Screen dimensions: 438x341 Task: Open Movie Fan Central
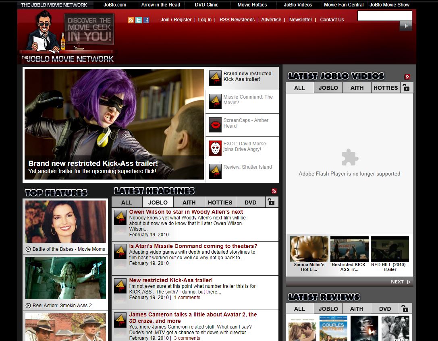tap(344, 5)
